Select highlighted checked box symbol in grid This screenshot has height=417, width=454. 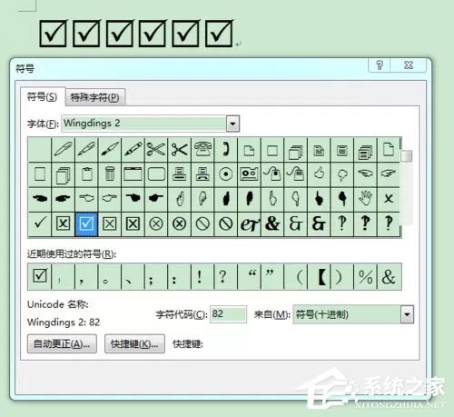[86, 223]
